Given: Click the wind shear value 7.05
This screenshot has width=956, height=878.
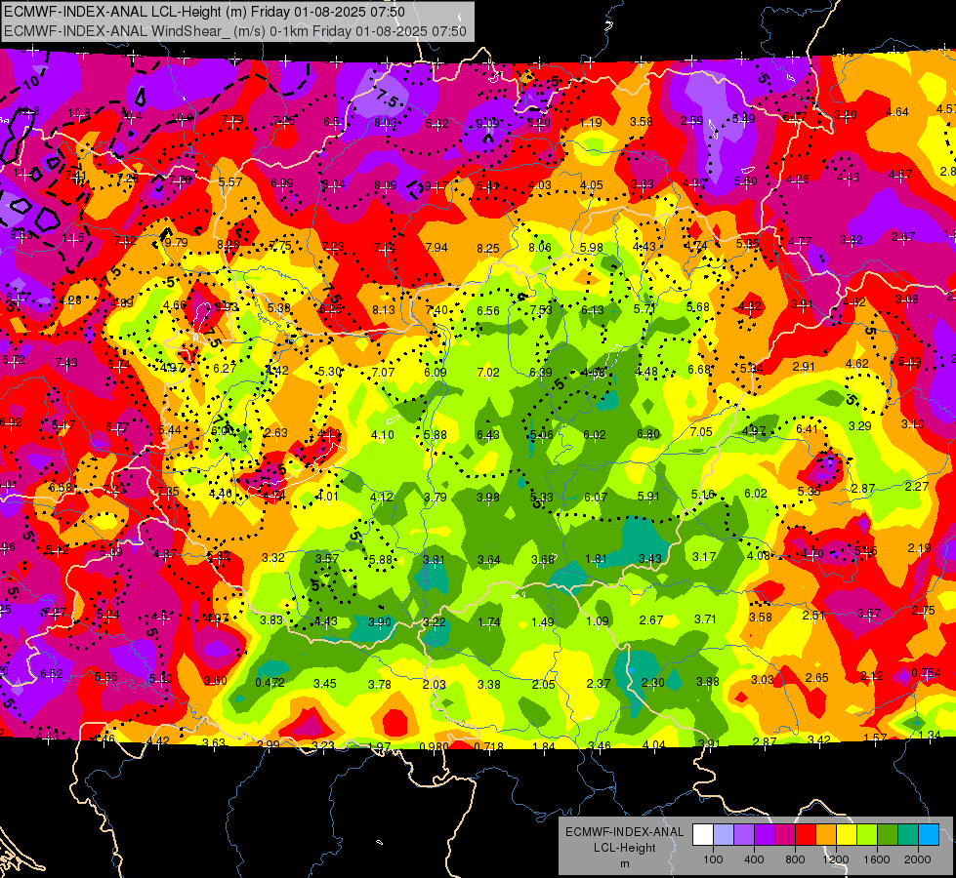Looking at the screenshot, I should click(701, 431).
